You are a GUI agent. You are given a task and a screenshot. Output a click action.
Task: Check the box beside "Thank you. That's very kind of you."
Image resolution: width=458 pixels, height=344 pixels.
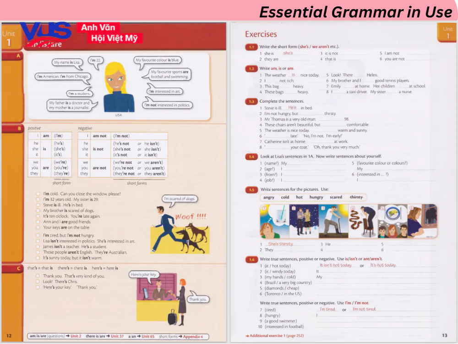(x=38, y=275)
